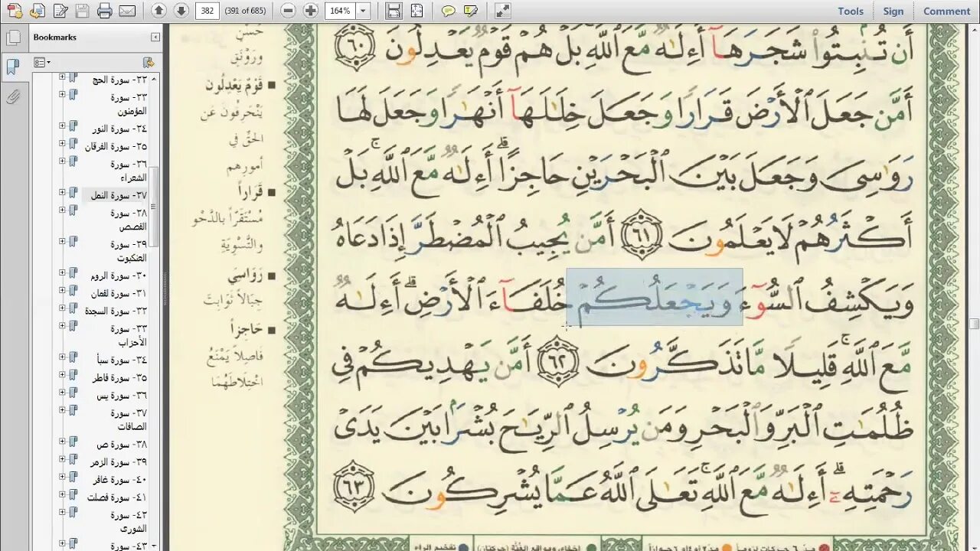Expand bookmark ٢٩ سورة العنكبوت
The width and height of the screenshot is (980, 551).
pyautogui.click(x=62, y=241)
